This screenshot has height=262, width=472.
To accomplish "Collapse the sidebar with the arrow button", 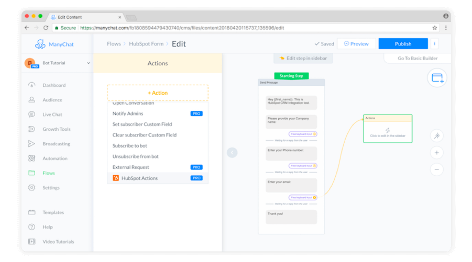I will pos(232,152).
